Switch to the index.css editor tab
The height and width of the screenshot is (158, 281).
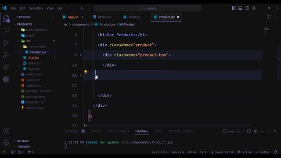[102, 17]
